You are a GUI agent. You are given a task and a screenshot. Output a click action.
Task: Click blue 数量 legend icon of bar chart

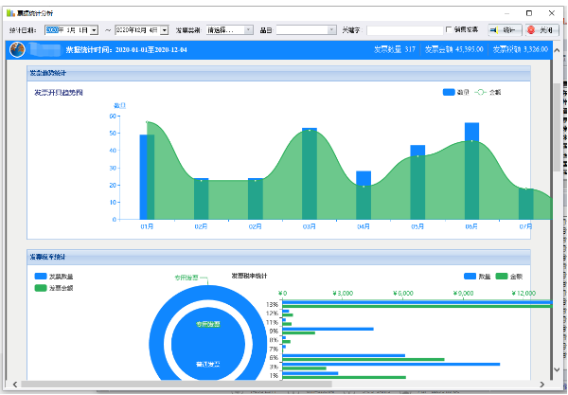click(470, 277)
